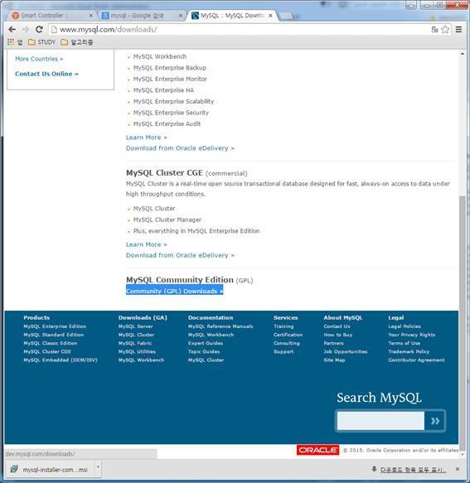Open MySQL Standard Edition footer link
The height and width of the screenshot is (483, 470).
click(54, 335)
